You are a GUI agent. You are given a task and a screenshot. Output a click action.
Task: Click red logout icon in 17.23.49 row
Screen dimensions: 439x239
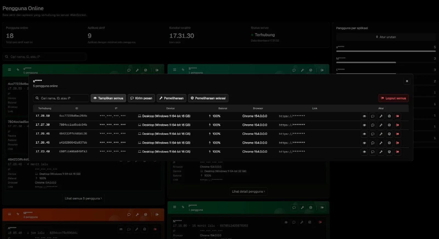point(398,152)
